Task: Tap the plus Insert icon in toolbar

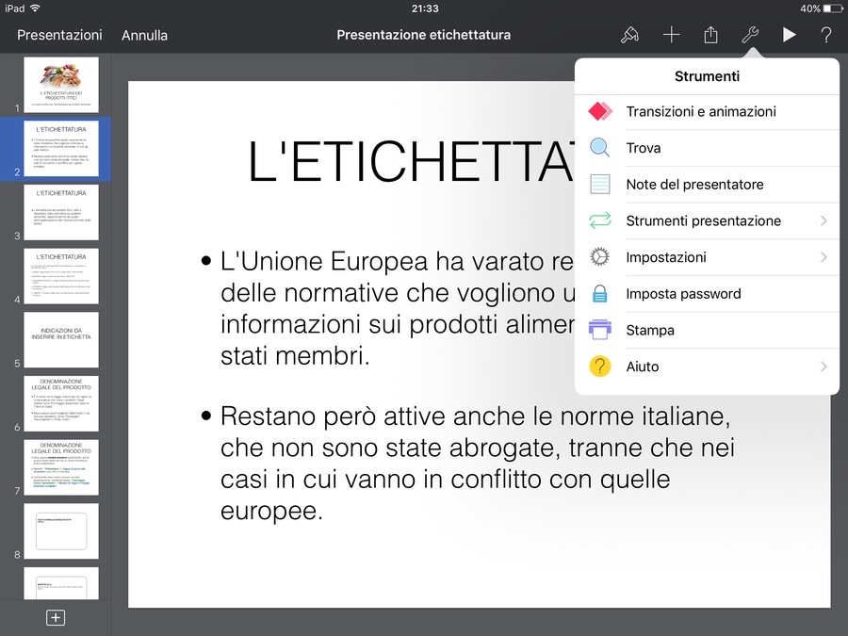Action: pyautogui.click(x=671, y=35)
